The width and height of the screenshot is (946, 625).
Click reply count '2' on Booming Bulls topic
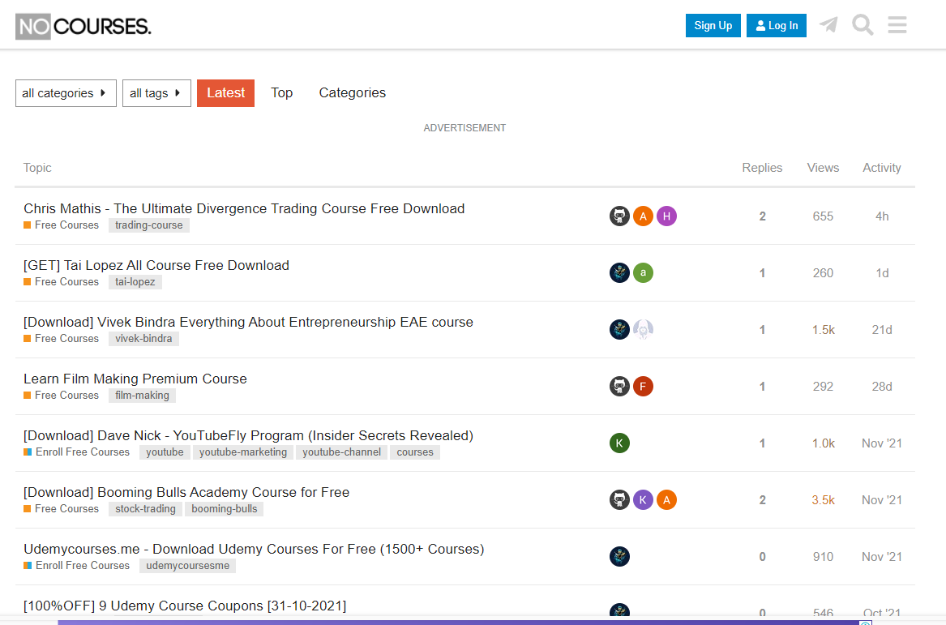tap(763, 499)
